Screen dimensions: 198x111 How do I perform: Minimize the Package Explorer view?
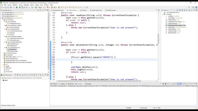[x=45, y=10]
